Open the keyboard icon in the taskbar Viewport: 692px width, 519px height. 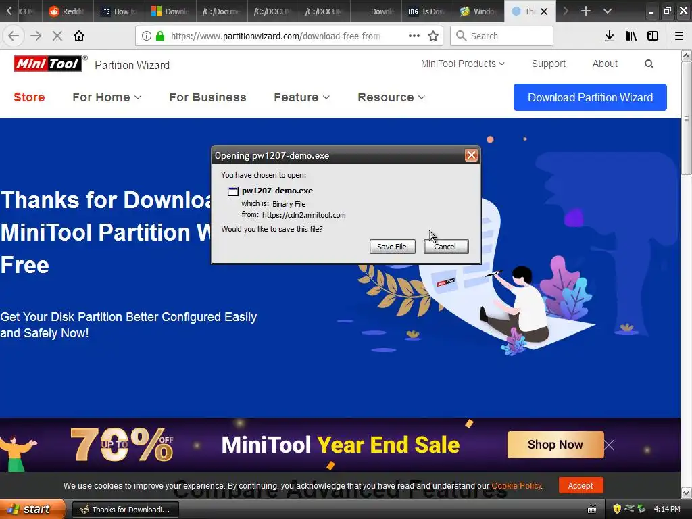592,510
